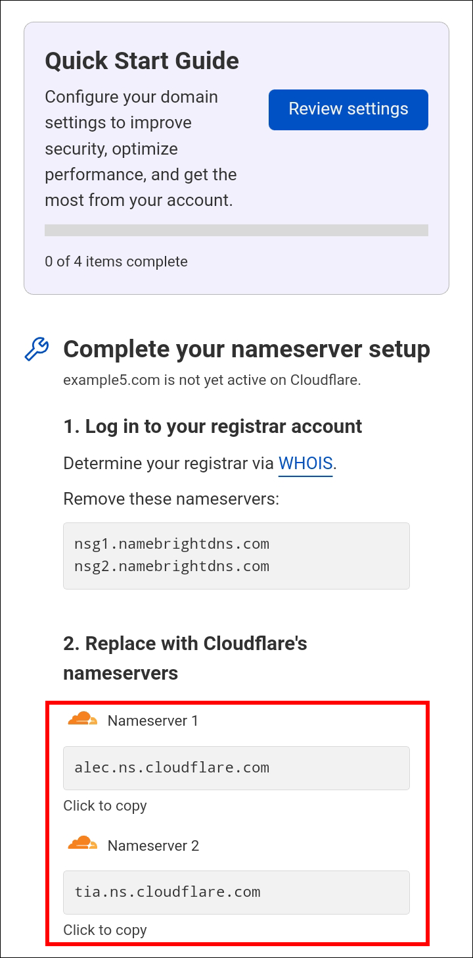473x958 pixels.
Task: Click "Click to copy" under Nameserver 1
Action: click(105, 806)
